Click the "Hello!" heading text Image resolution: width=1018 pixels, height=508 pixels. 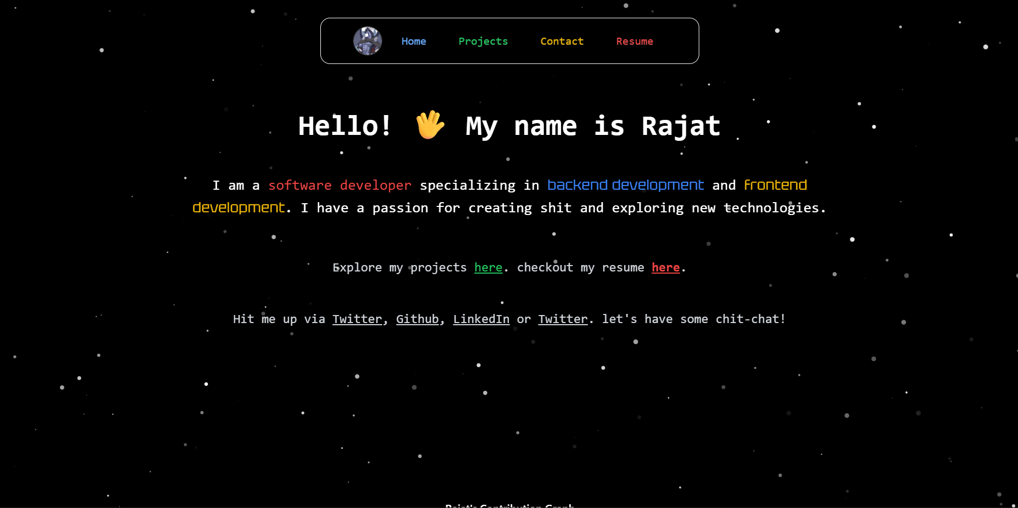coord(345,126)
